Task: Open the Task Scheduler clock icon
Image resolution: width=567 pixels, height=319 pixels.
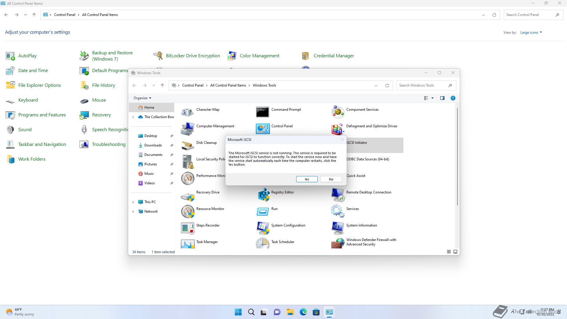Action: (x=263, y=243)
